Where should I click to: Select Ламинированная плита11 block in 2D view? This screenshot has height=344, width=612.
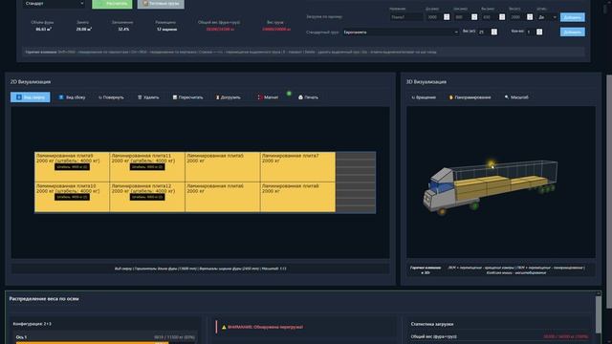147,167
